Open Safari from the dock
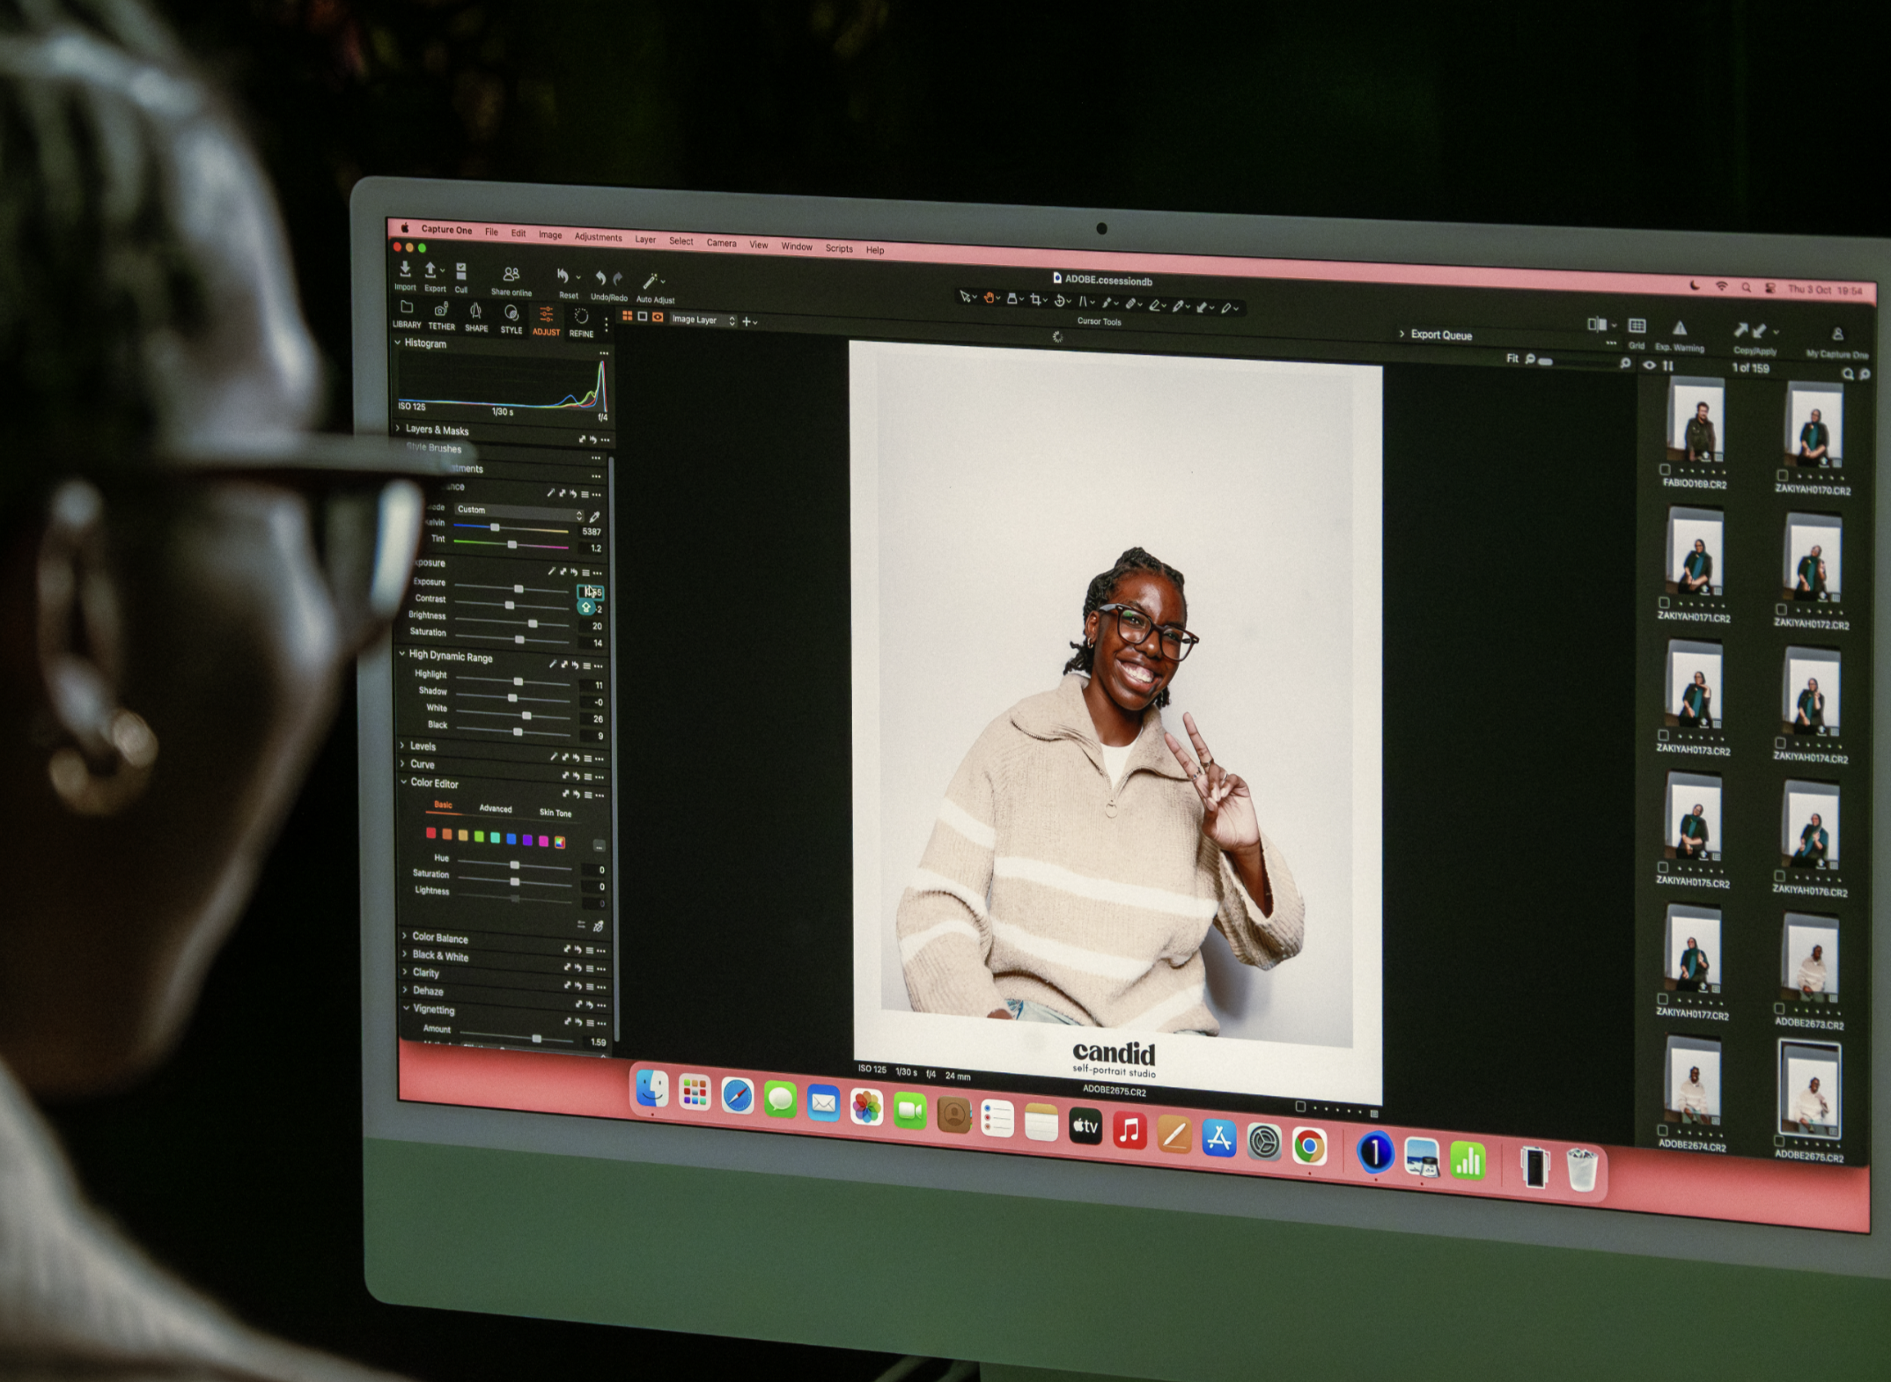Image resolution: width=1891 pixels, height=1382 pixels. pyautogui.click(x=737, y=1097)
